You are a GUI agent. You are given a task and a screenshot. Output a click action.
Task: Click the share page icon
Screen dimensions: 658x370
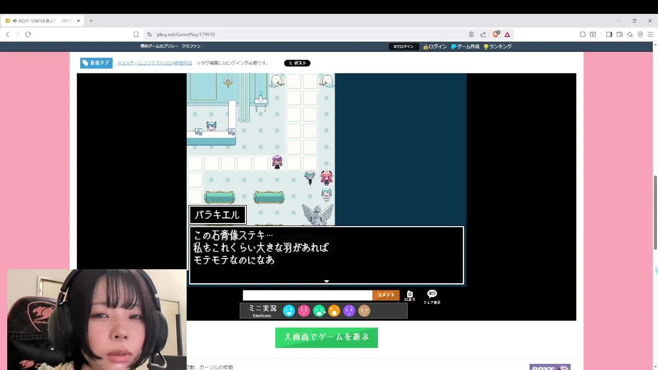(483, 34)
